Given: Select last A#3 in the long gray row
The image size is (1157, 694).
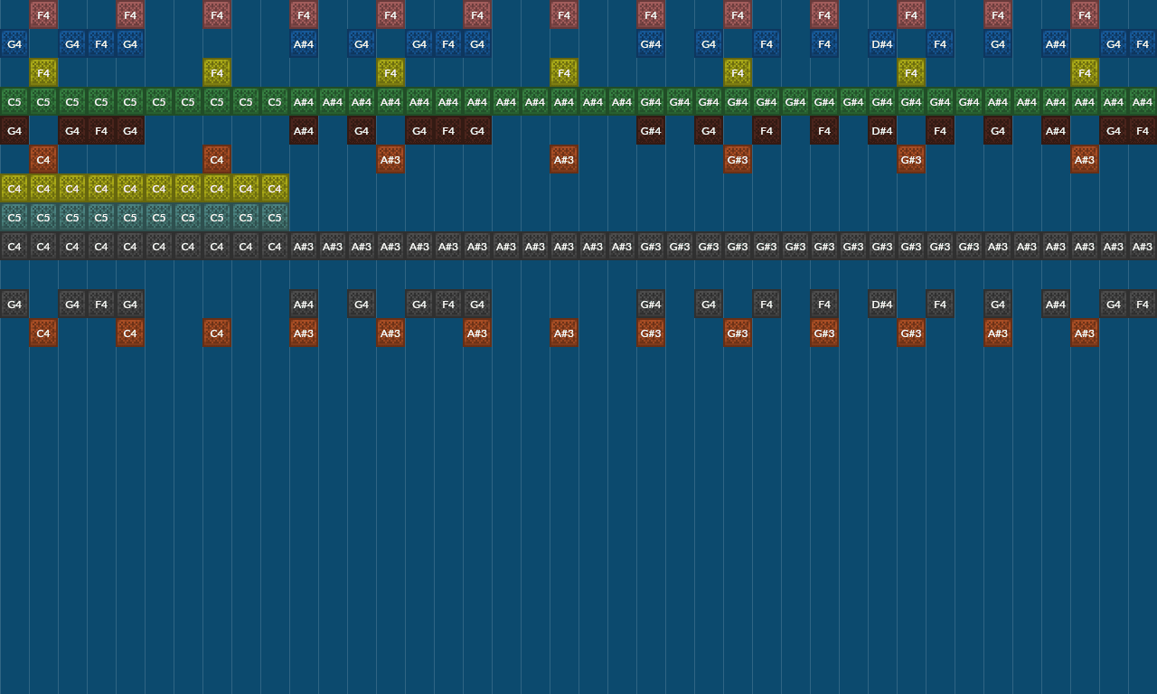Looking at the screenshot, I should (1143, 246).
